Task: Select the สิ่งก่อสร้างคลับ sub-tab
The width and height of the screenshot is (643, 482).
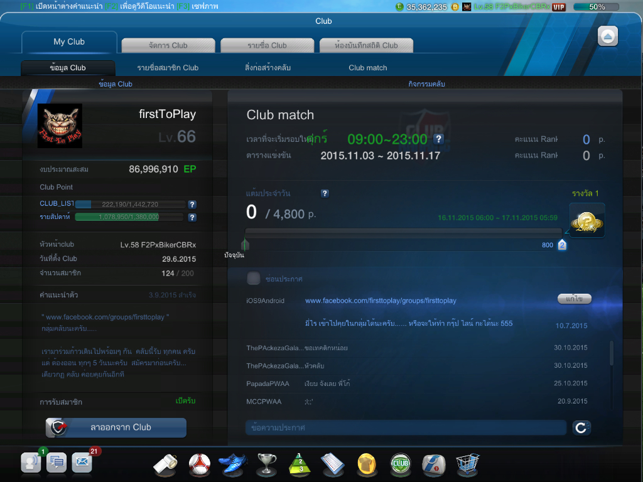Action: click(267, 68)
